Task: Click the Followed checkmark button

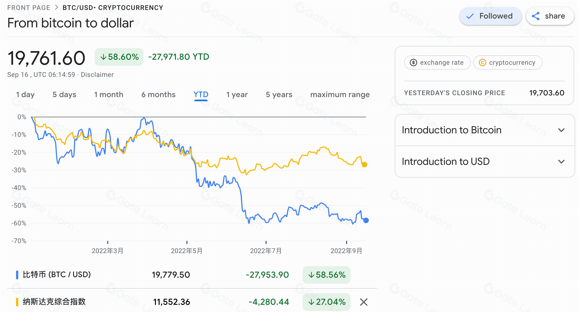Action: 491,16
